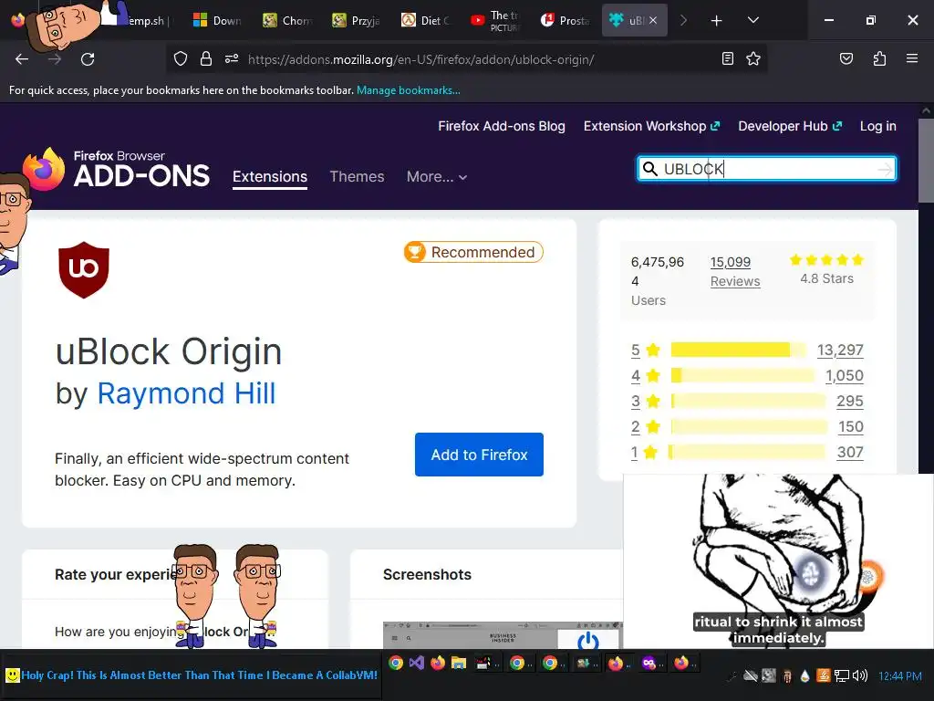Open network status tray icon

click(841, 675)
